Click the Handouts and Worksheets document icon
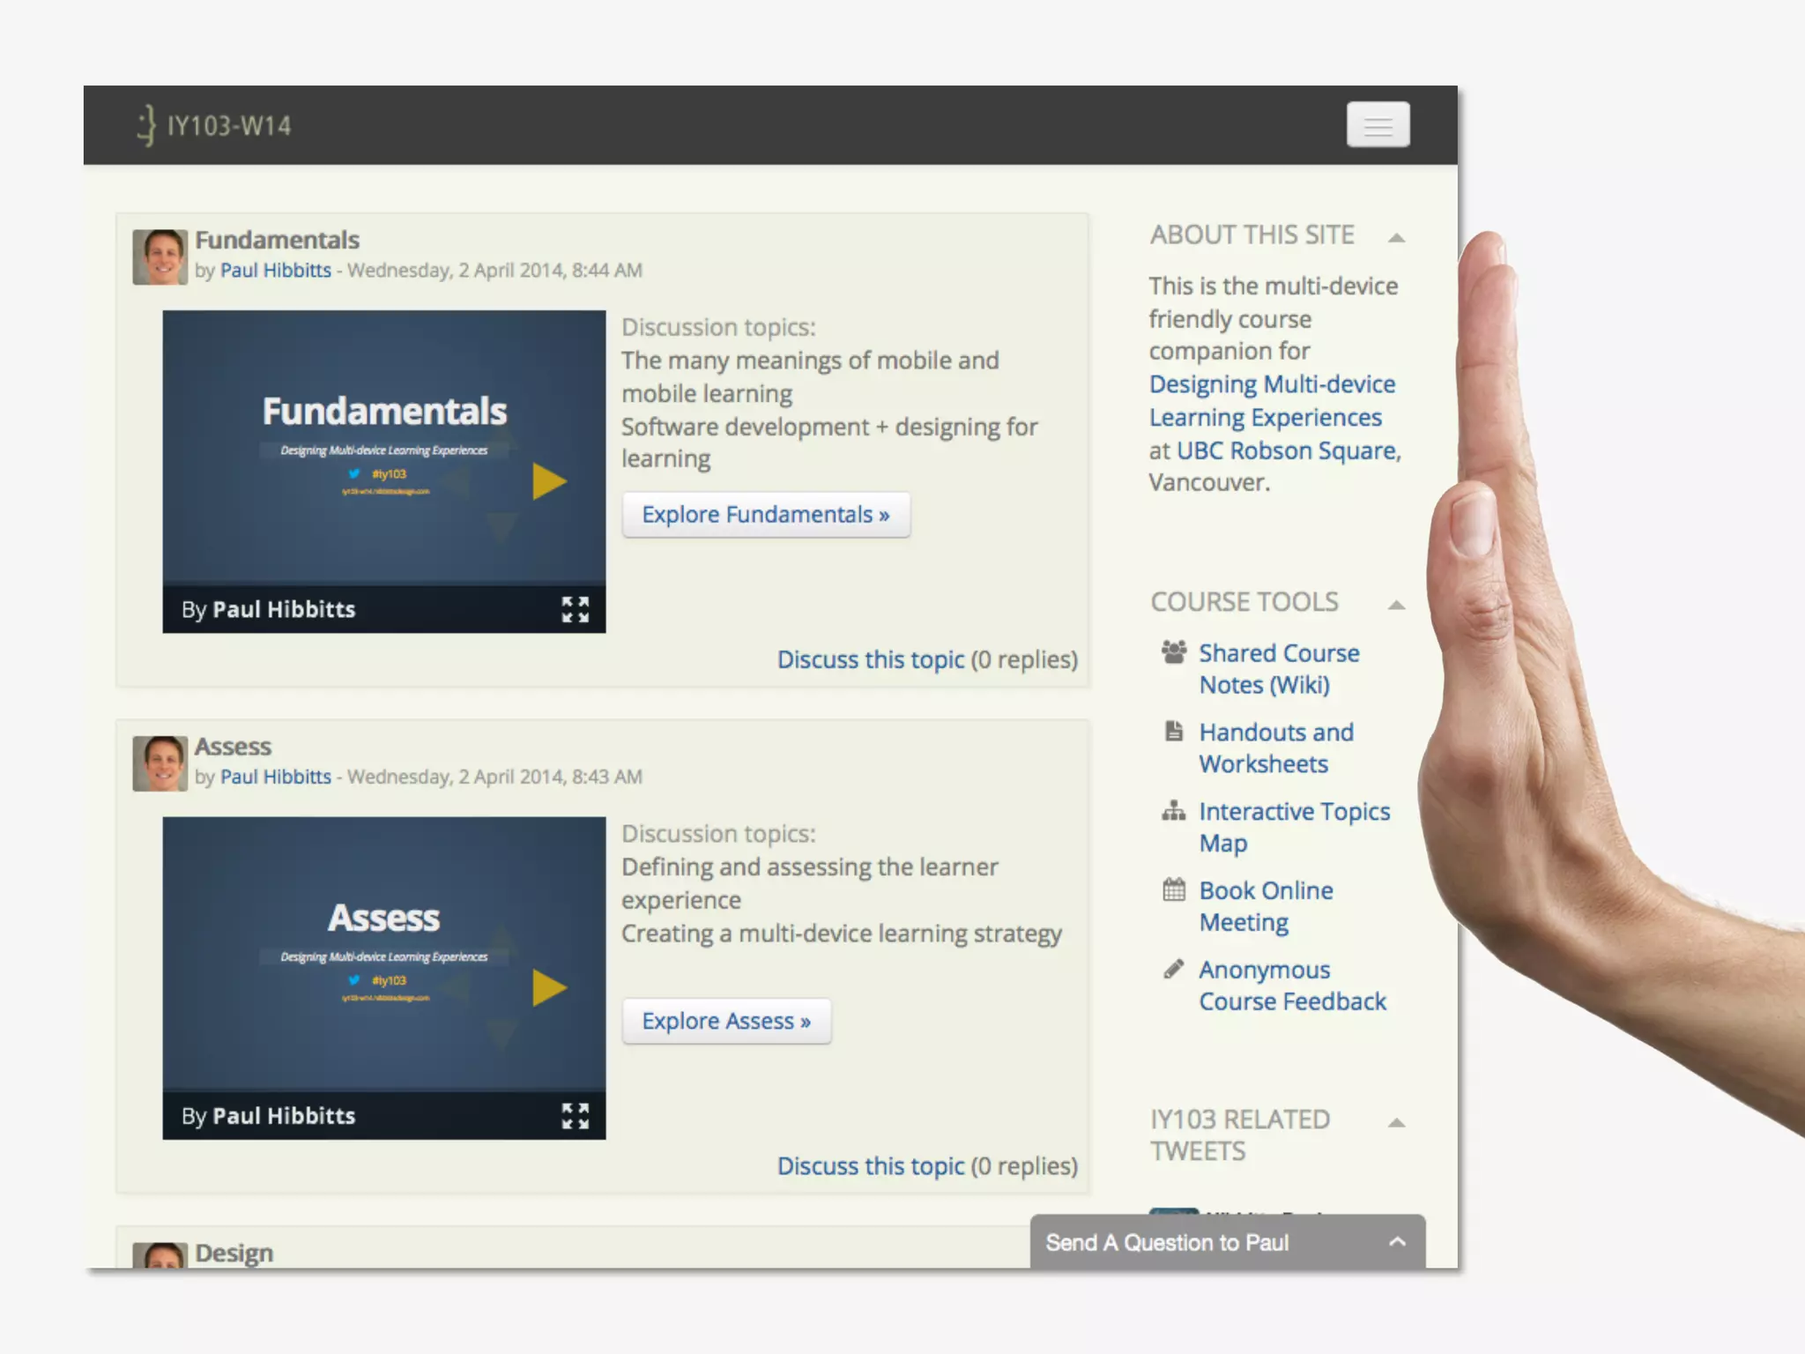This screenshot has width=1805, height=1354. click(x=1173, y=731)
